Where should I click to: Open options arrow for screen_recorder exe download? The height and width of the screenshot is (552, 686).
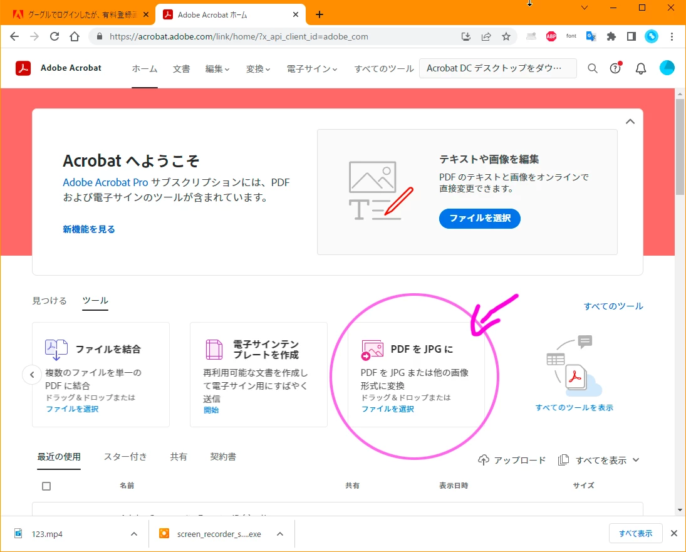280,534
